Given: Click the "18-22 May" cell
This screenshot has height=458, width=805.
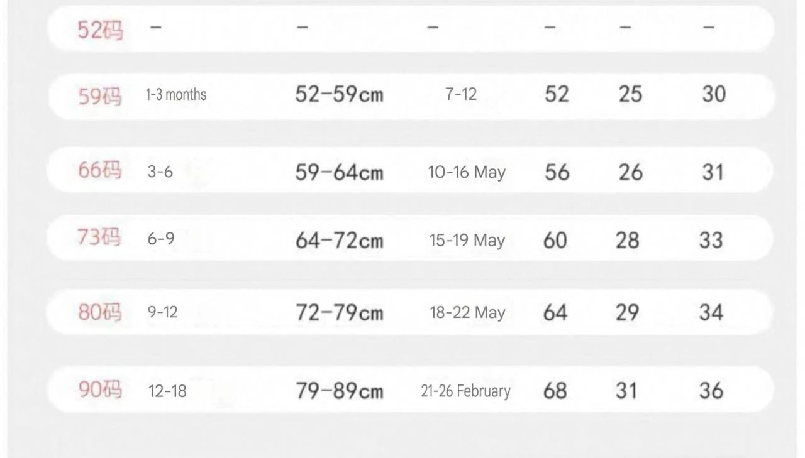Looking at the screenshot, I should pos(467,312).
